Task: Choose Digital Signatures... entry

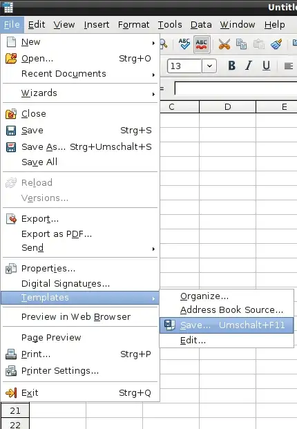Action: point(80,284)
